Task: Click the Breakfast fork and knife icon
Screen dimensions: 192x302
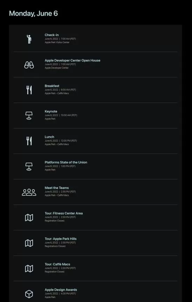Action: tap(29, 90)
